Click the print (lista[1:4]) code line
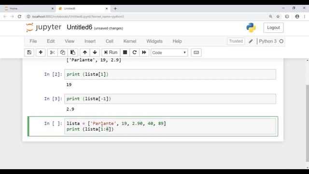The height and width of the screenshot is (174, 309). coord(90,129)
